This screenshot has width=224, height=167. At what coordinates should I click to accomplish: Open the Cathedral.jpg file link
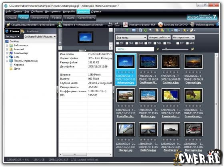(170, 82)
